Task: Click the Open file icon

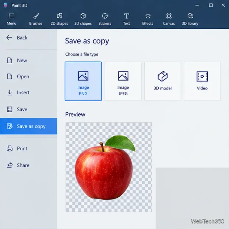Action: (x=10, y=76)
